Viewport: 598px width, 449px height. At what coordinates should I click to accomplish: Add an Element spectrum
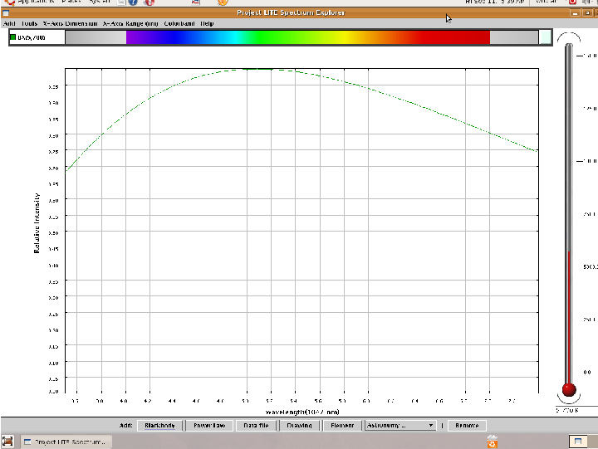342,425
